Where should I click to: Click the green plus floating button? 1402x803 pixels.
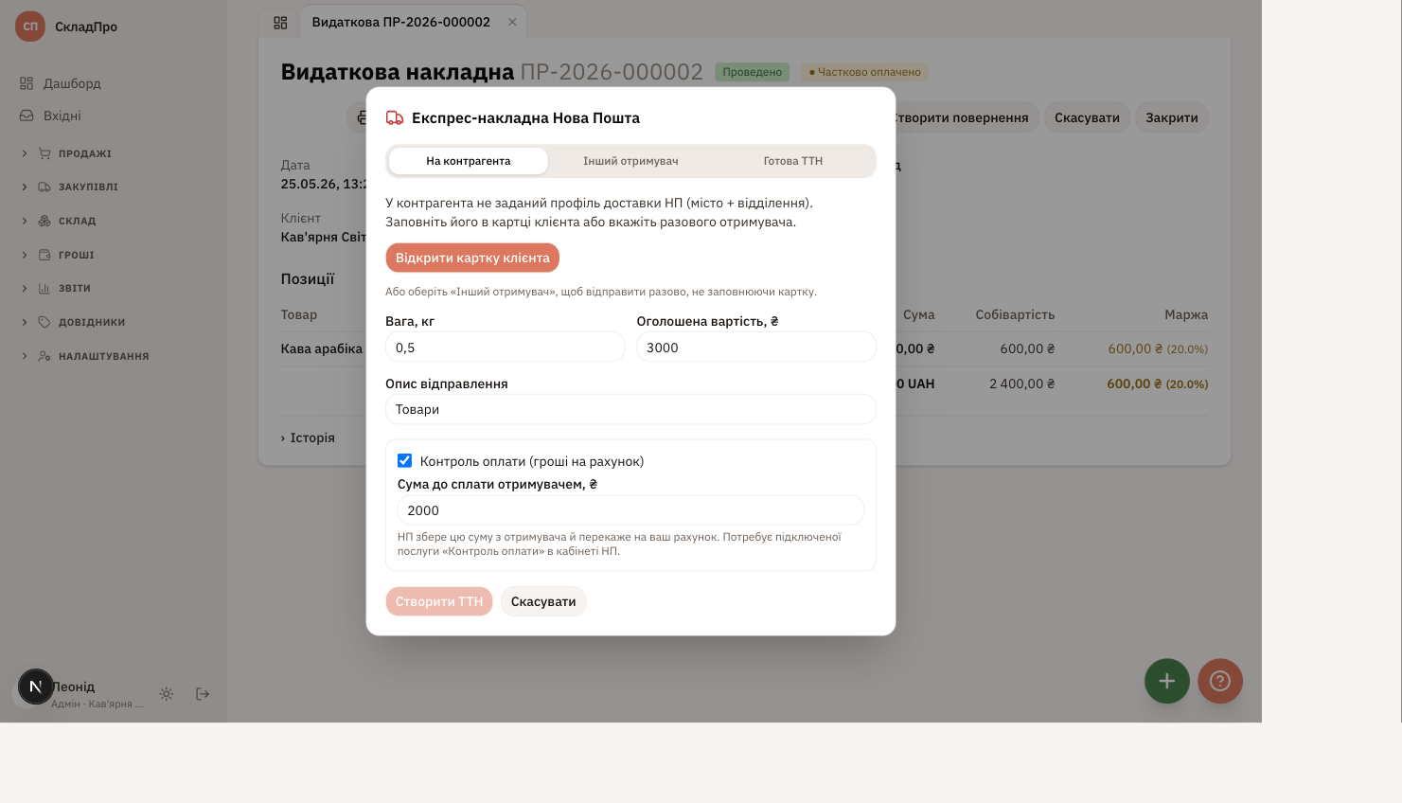click(x=1167, y=681)
